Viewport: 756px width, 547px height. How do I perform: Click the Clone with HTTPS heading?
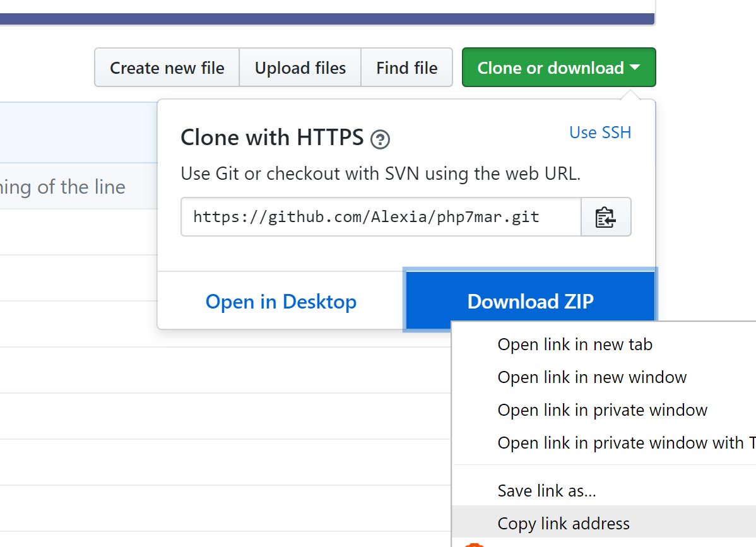[272, 138]
